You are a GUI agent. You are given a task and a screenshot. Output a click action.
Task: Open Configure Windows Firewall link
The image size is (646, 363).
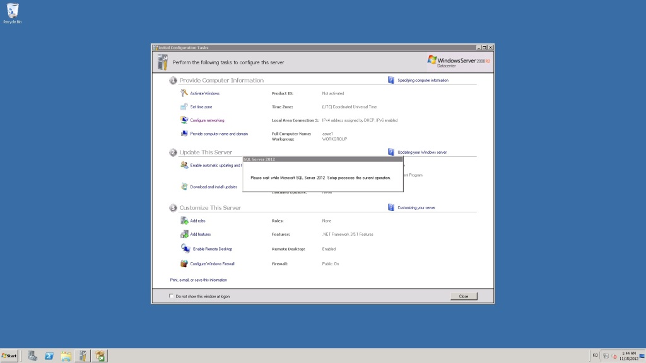pyautogui.click(x=212, y=264)
